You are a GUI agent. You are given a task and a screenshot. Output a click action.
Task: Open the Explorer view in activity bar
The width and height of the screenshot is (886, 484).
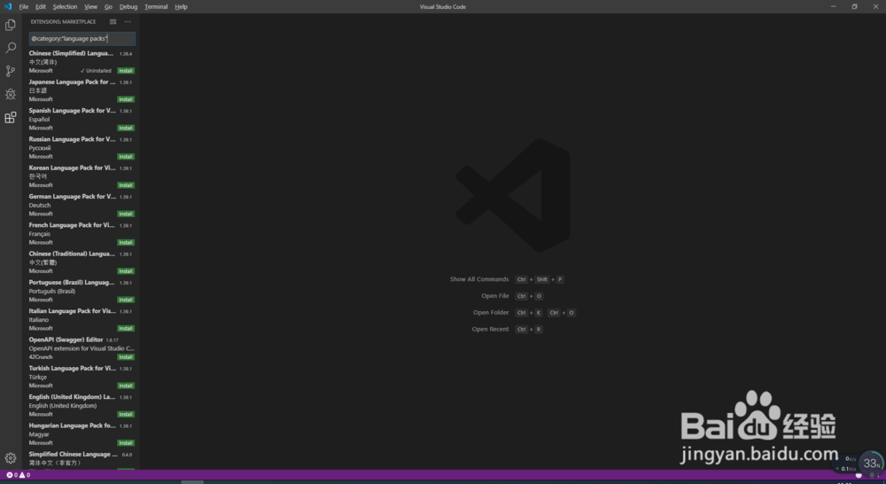(x=10, y=25)
